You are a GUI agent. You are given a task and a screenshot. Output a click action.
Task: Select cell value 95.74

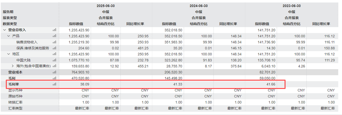[300, 60]
